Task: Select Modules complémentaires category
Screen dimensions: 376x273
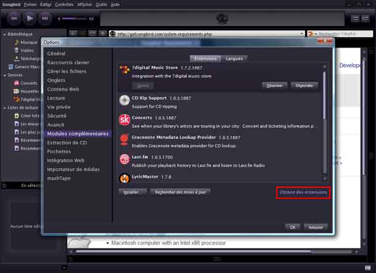Action: [x=78, y=133]
